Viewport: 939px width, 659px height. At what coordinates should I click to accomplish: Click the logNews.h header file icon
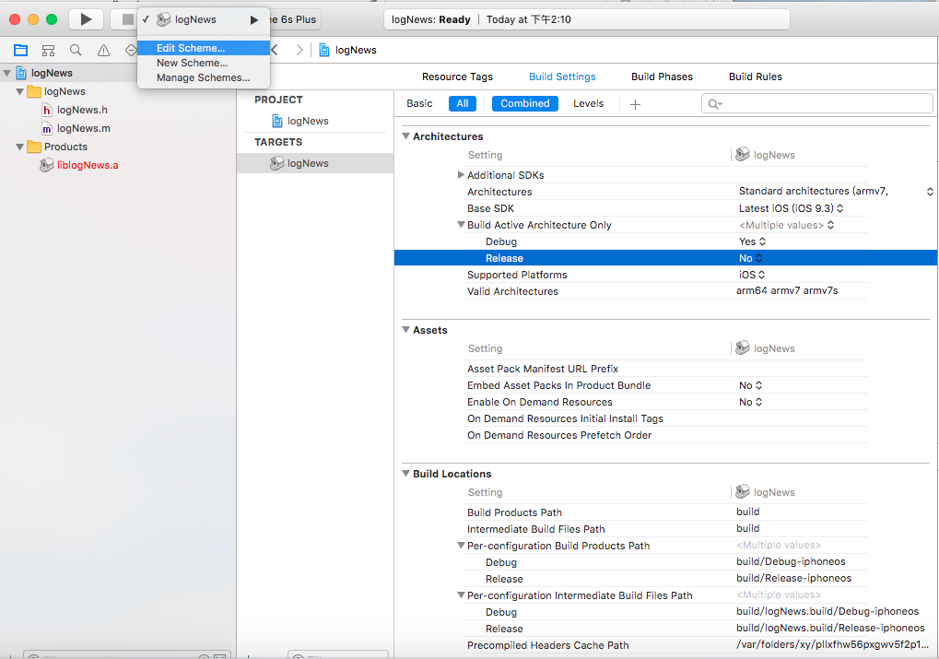(x=47, y=111)
